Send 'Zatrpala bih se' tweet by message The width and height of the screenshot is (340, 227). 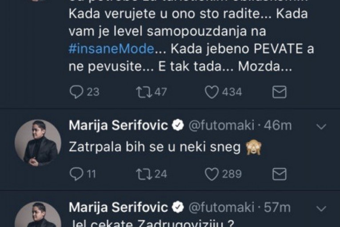coord(279,174)
